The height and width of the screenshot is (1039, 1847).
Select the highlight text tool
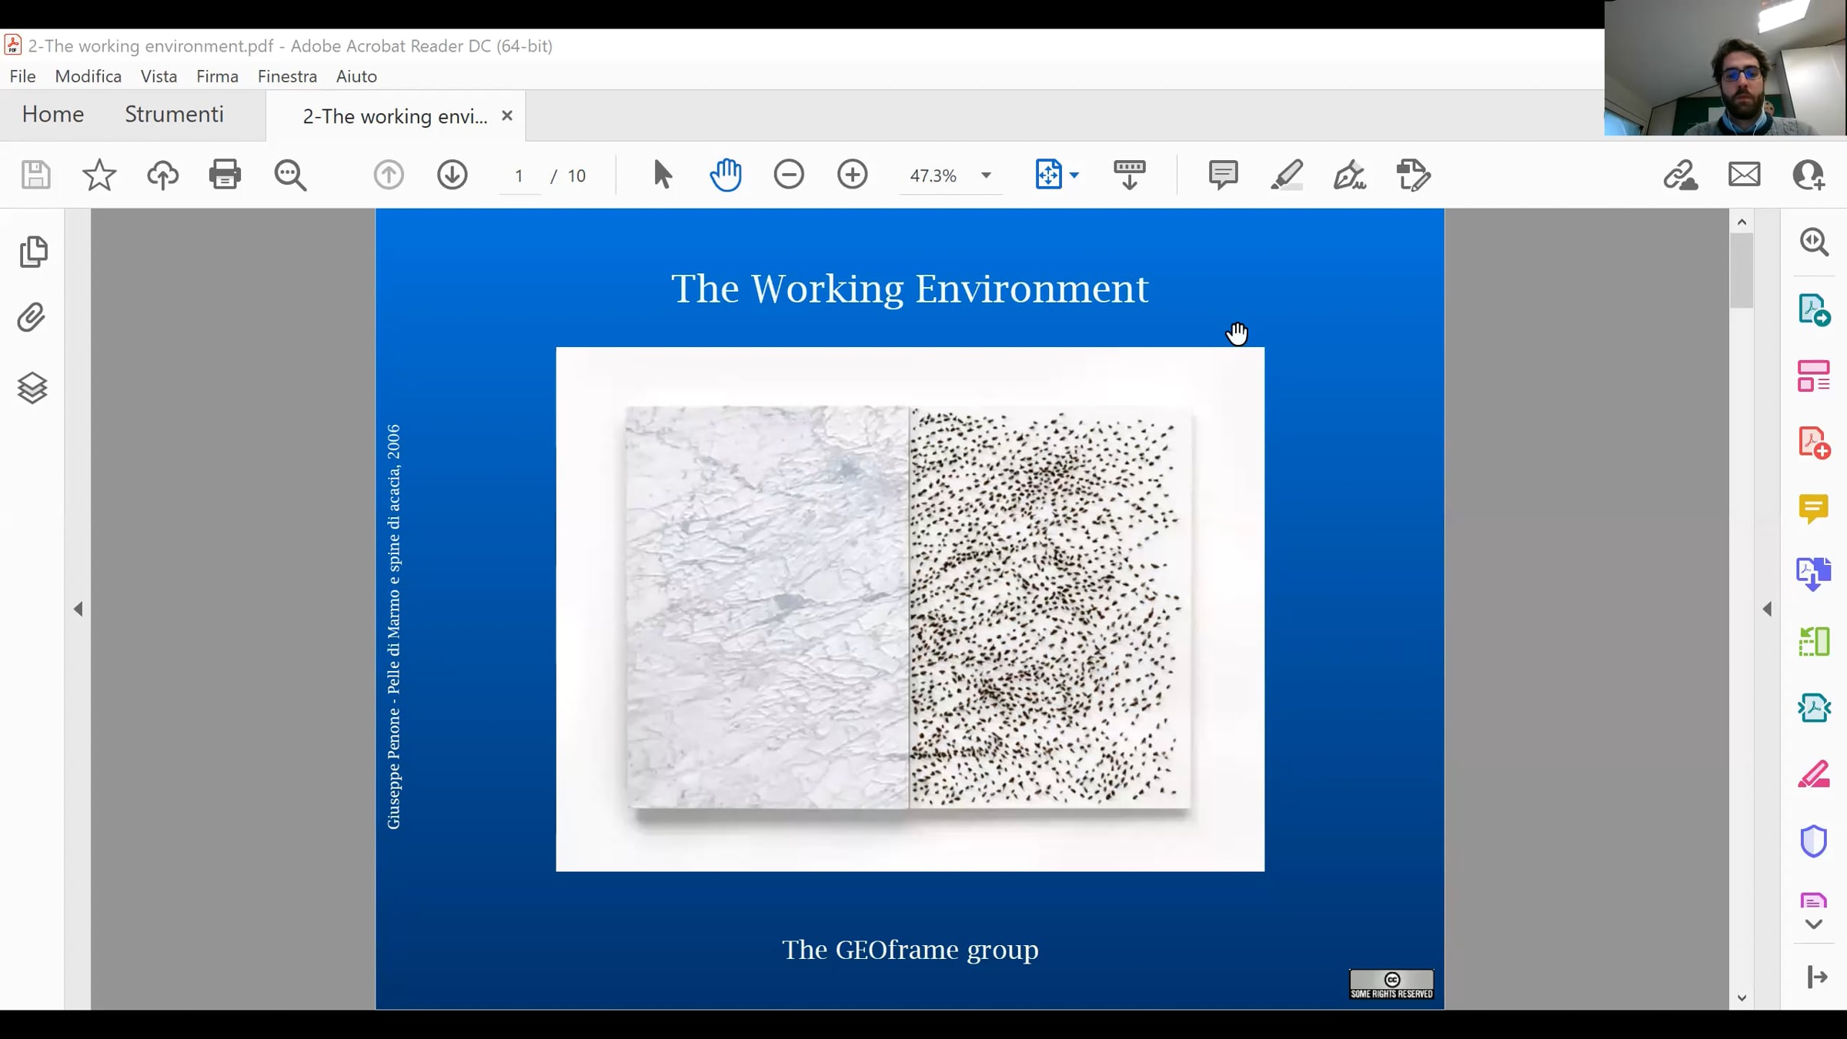pyautogui.click(x=1287, y=175)
